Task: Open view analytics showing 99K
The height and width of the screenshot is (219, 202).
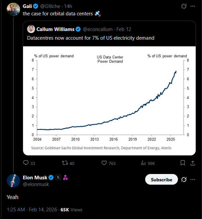Action: 144,163
